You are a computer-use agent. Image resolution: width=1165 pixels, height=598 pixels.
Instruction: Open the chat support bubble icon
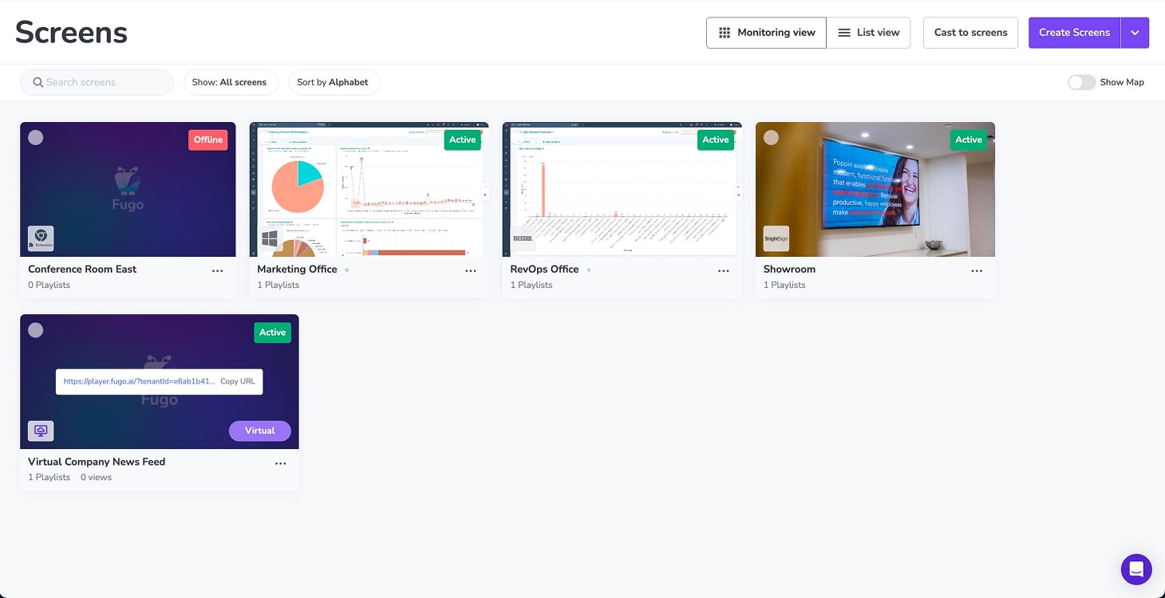pyautogui.click(x=1135, y=569)
